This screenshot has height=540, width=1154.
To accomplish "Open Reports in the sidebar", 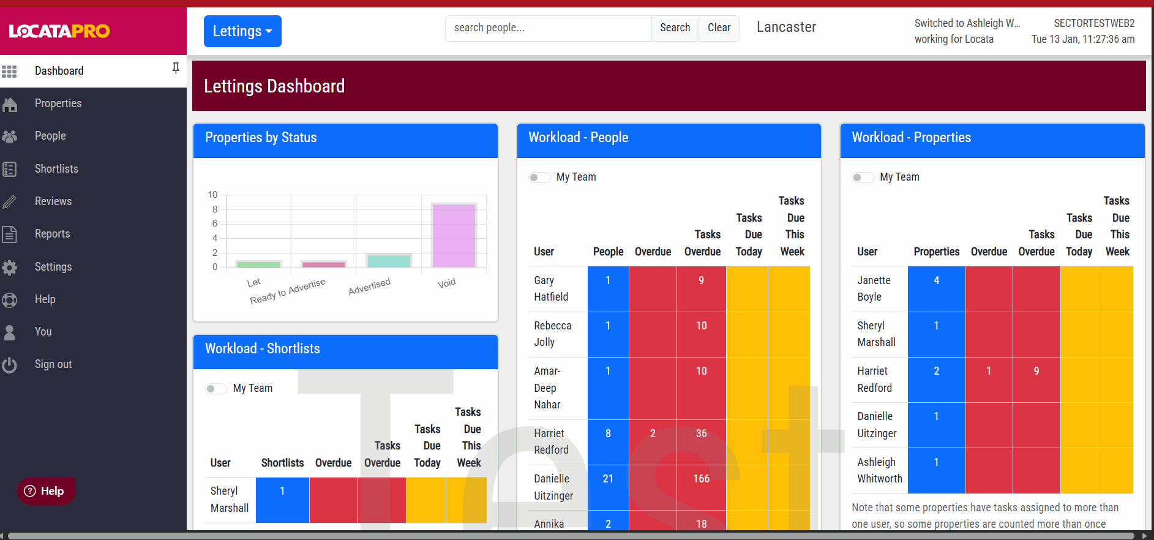I will (93, 234).
